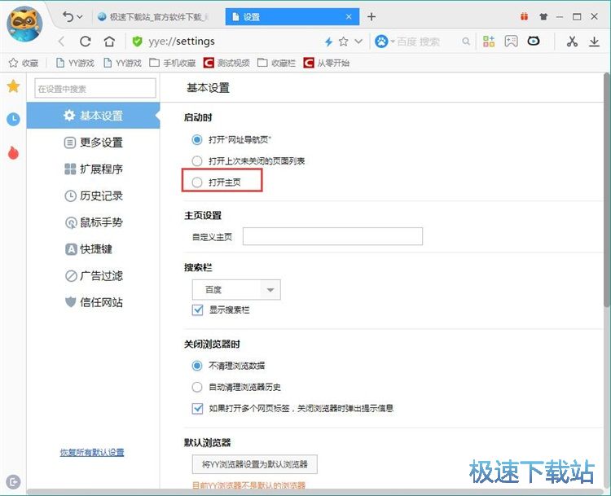The width and height of the screenshot is (611, 496).
Task: Toggle multi-tab close prompt checkbox
Action: [x=198, y=408]
